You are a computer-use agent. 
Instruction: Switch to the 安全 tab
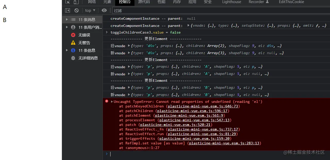pyautogui.click(x=208, y=2)
